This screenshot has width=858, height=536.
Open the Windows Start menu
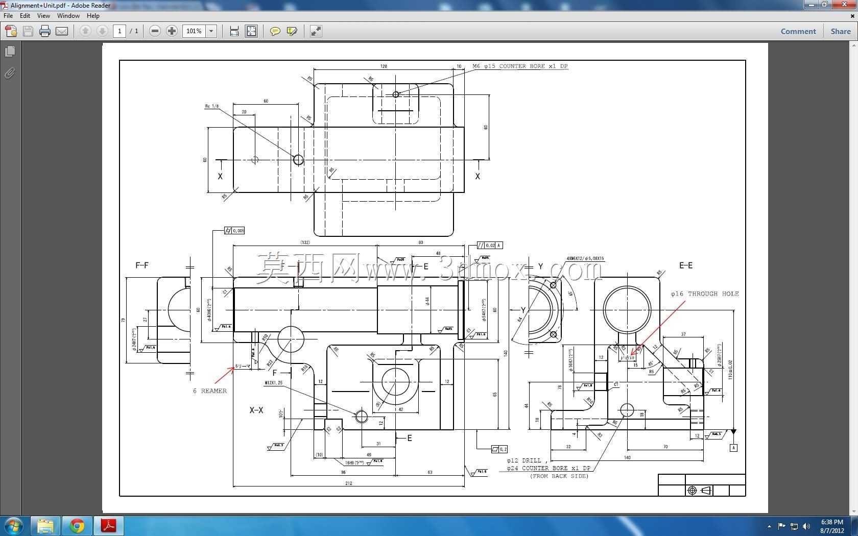[x=14, y=526]
